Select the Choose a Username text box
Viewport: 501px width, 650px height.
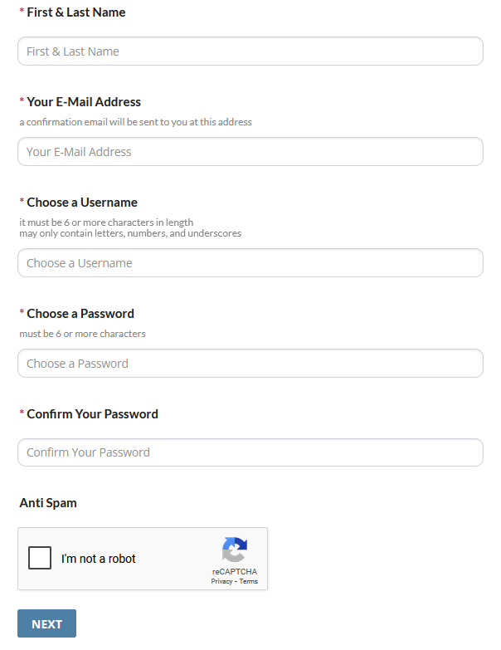click(250, 263)
